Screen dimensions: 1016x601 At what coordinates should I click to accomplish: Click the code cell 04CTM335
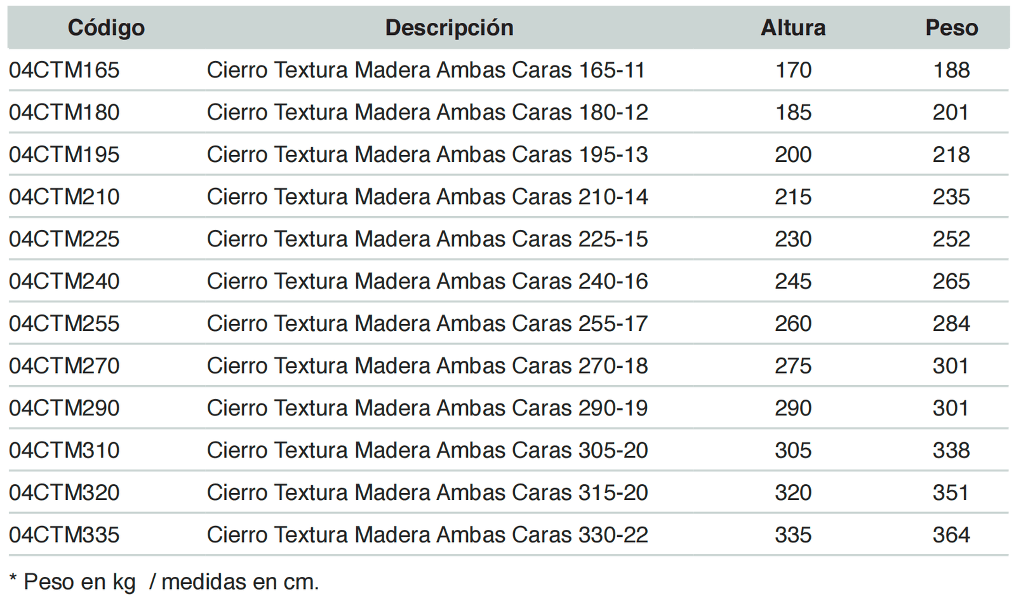pos(64,534)
